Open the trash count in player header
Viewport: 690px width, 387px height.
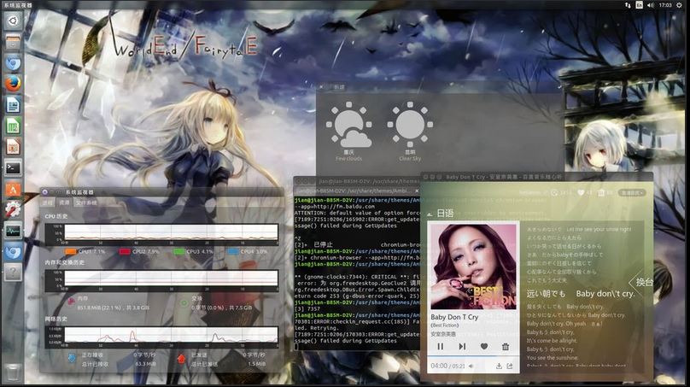[605, 193]
